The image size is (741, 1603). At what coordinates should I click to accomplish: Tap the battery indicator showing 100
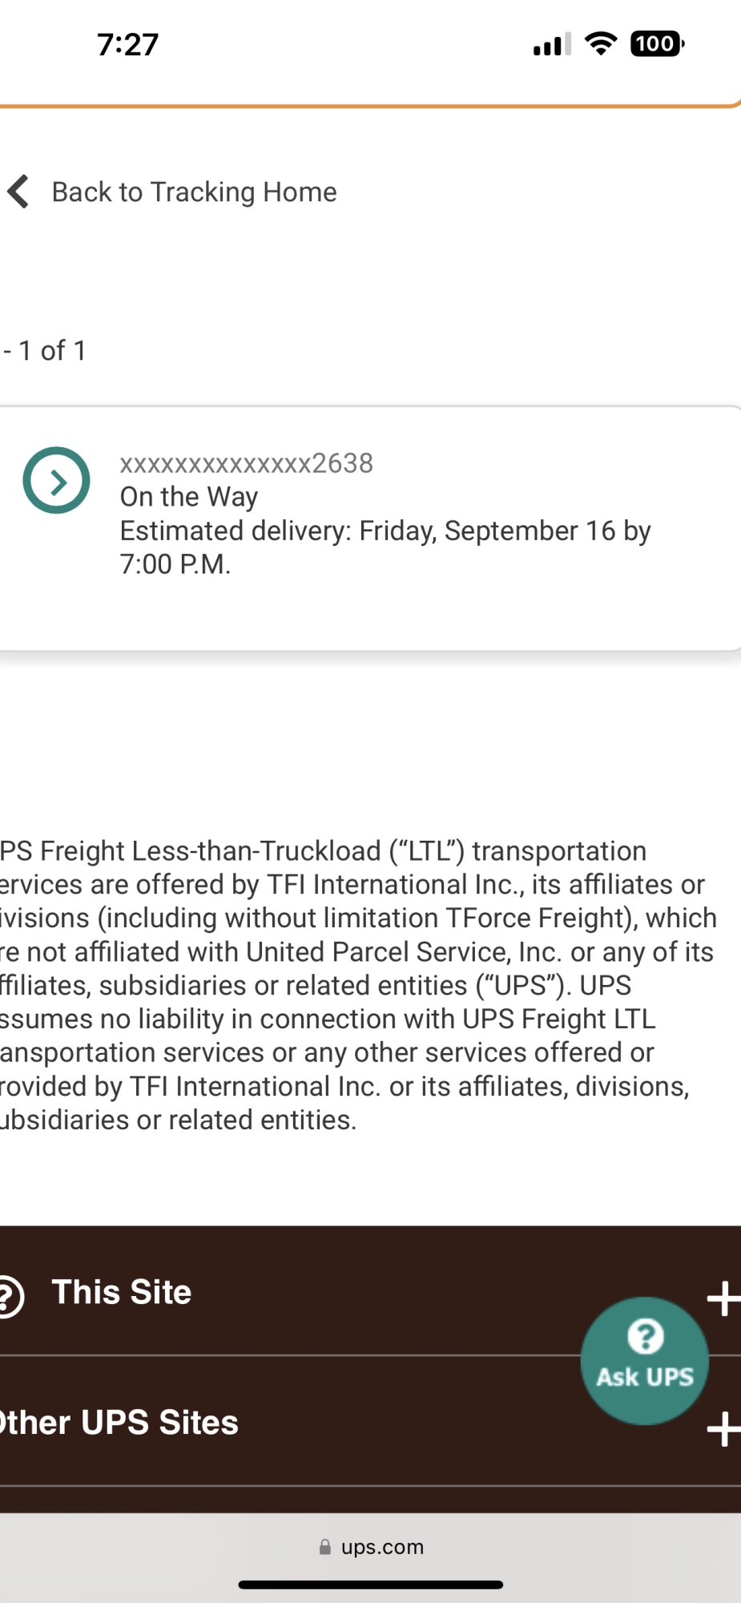(x=657, y=43)
